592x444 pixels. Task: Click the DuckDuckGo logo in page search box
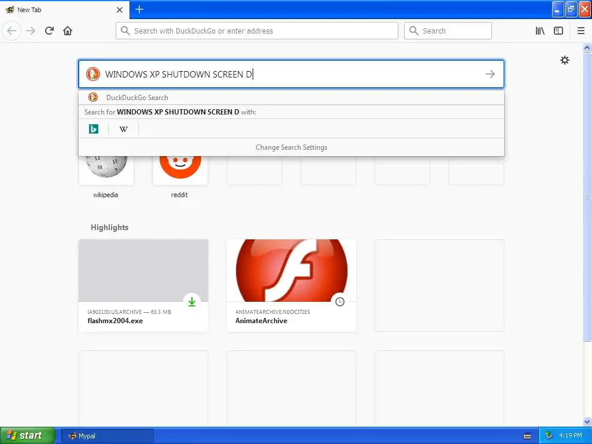pyautogui.click(x=93, y=74)
